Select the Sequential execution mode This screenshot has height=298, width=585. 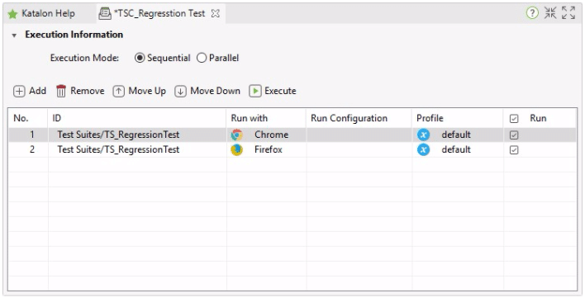pyautogui.click(x=140, y=58)
